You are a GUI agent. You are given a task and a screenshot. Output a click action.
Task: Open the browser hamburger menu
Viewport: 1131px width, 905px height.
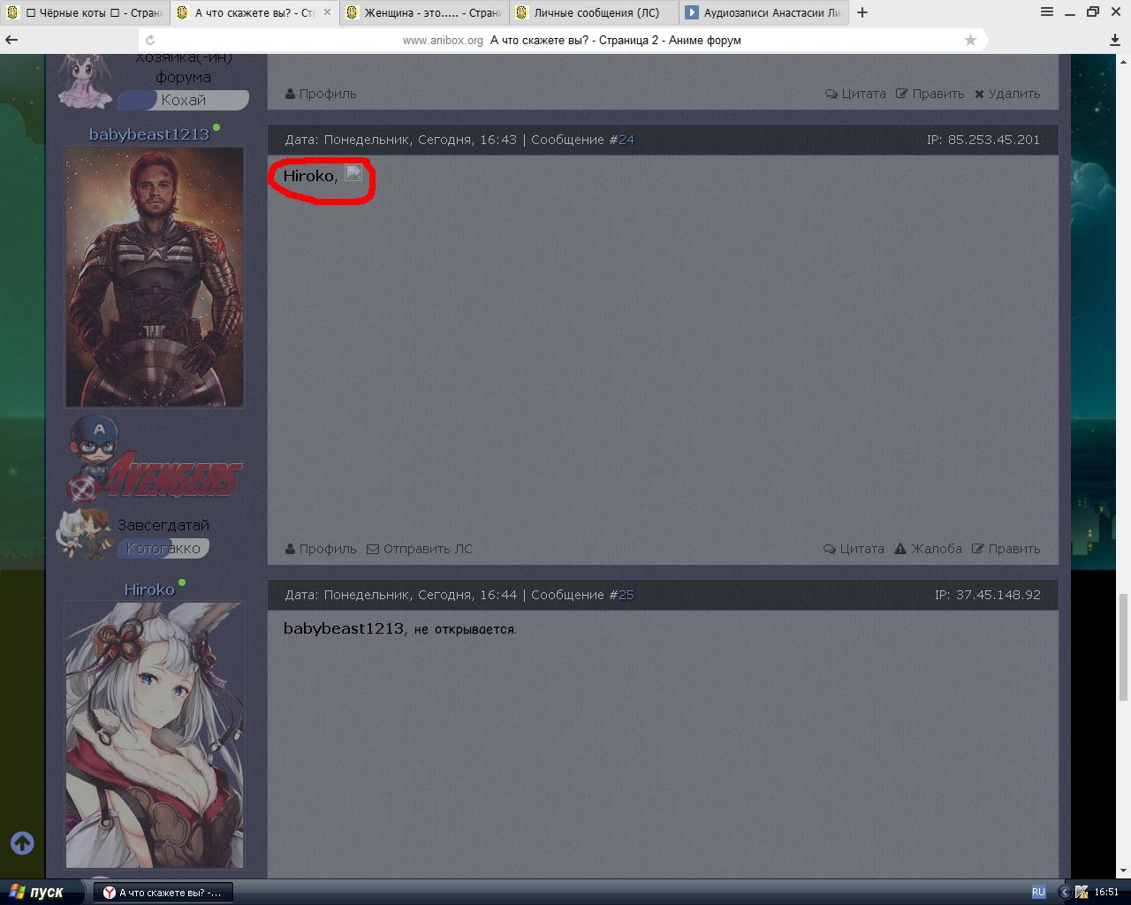pyautogui.click(x=1047, y=12)
